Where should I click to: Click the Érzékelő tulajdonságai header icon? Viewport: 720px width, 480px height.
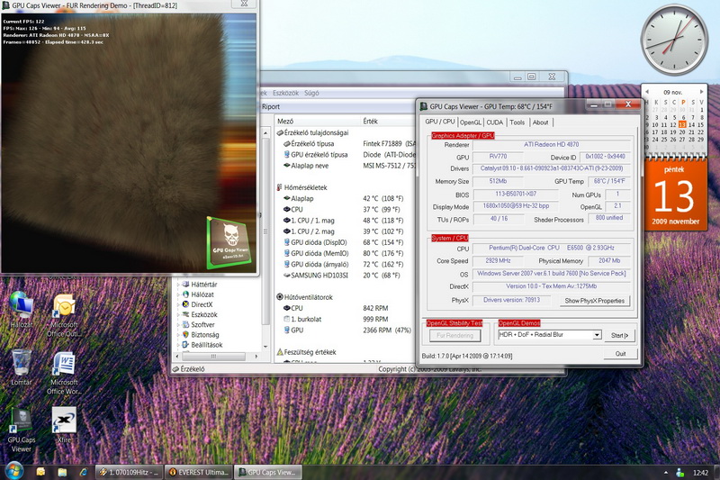tap(280, 132)
